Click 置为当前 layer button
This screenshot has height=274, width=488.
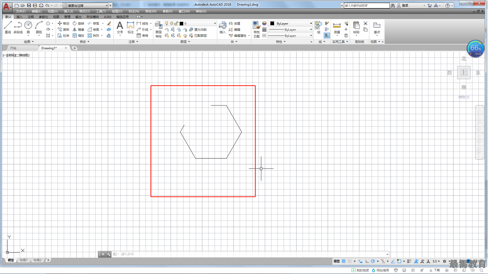[x=198, y=29]
